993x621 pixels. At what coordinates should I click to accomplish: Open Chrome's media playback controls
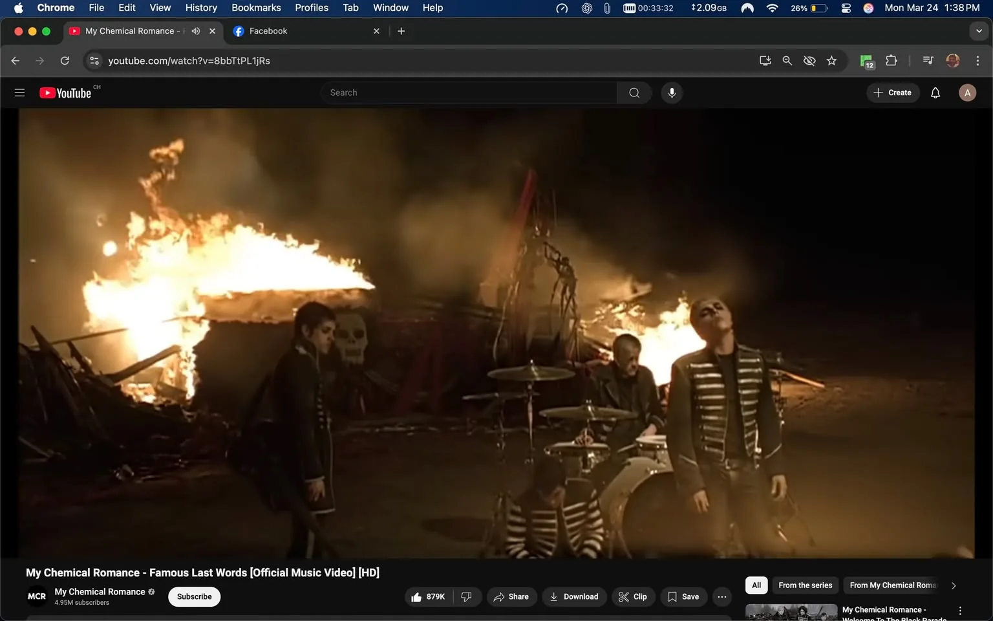click(x=927, y=60)
